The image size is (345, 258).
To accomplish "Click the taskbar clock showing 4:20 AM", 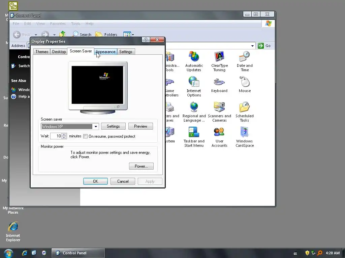I will pyautogui.click(x=333, y=253).
